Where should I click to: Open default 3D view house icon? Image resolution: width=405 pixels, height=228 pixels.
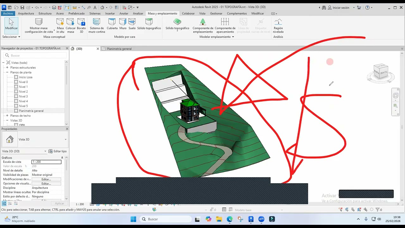click(x=102, y=7)
